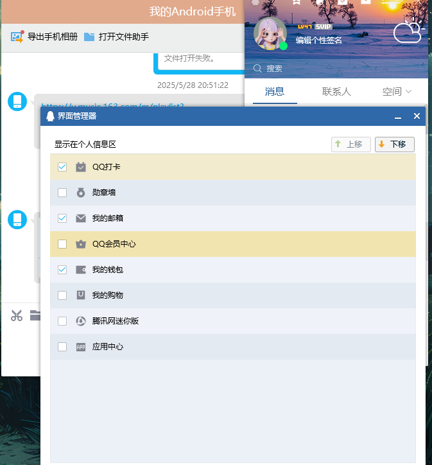
Task: Click the scissors screenshot icon in chat window
Action: [x=17, y=315]
